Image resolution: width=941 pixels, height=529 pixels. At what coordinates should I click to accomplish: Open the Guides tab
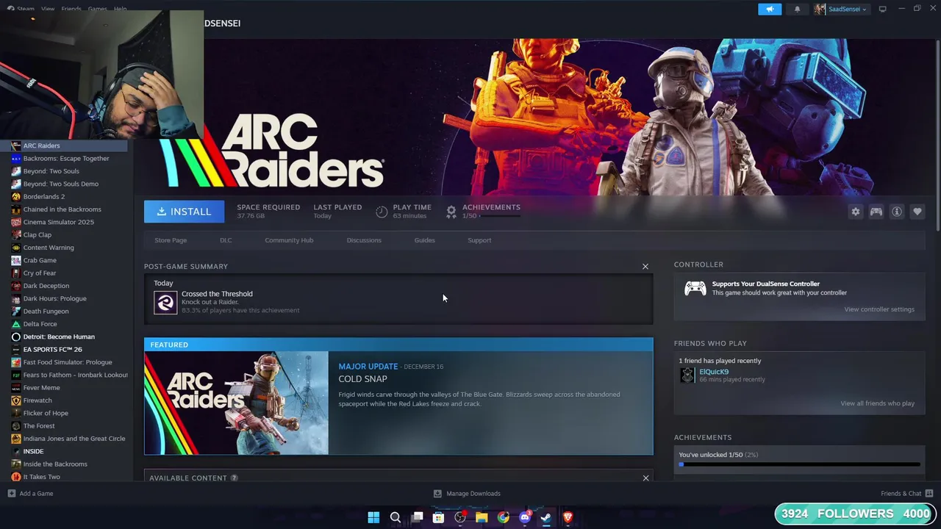click(424, 240)
